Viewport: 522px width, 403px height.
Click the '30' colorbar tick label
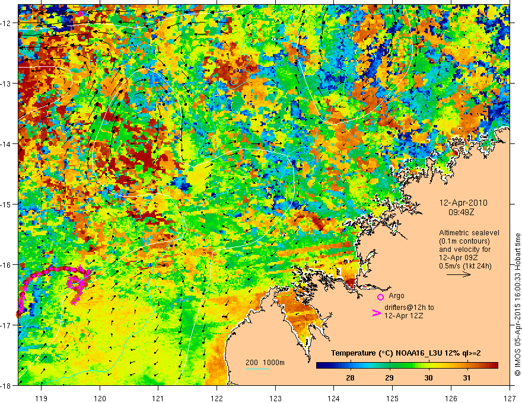click(x=428, y=378)
